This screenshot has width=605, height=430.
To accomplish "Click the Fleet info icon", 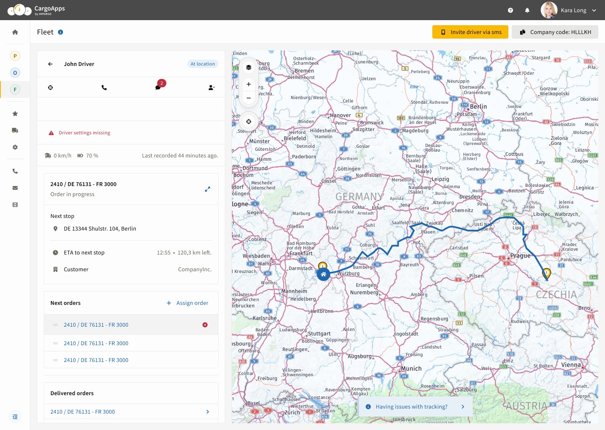I will pyautogui.click(x=60, y=32).
